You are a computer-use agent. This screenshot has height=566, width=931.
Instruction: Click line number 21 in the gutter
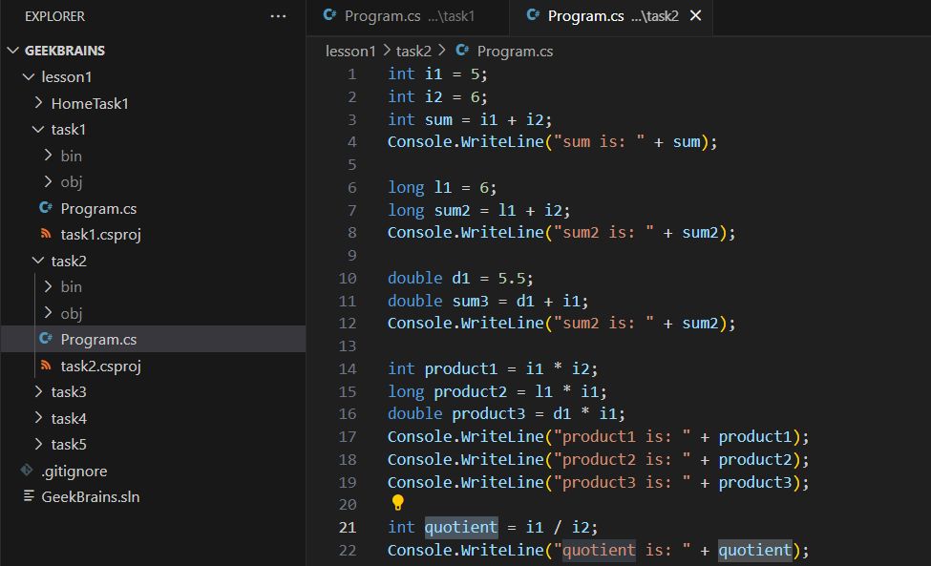348,527
